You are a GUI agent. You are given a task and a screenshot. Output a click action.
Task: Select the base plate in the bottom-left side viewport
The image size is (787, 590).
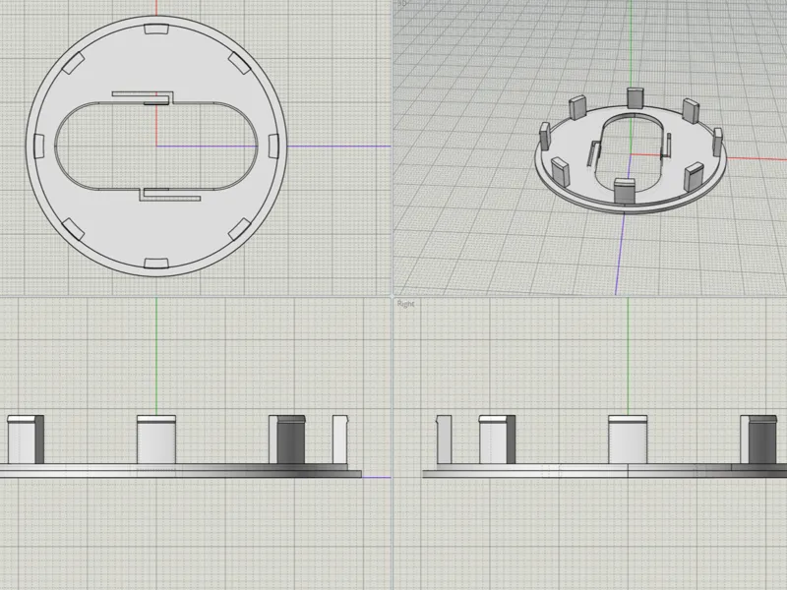tap(181, 471)
